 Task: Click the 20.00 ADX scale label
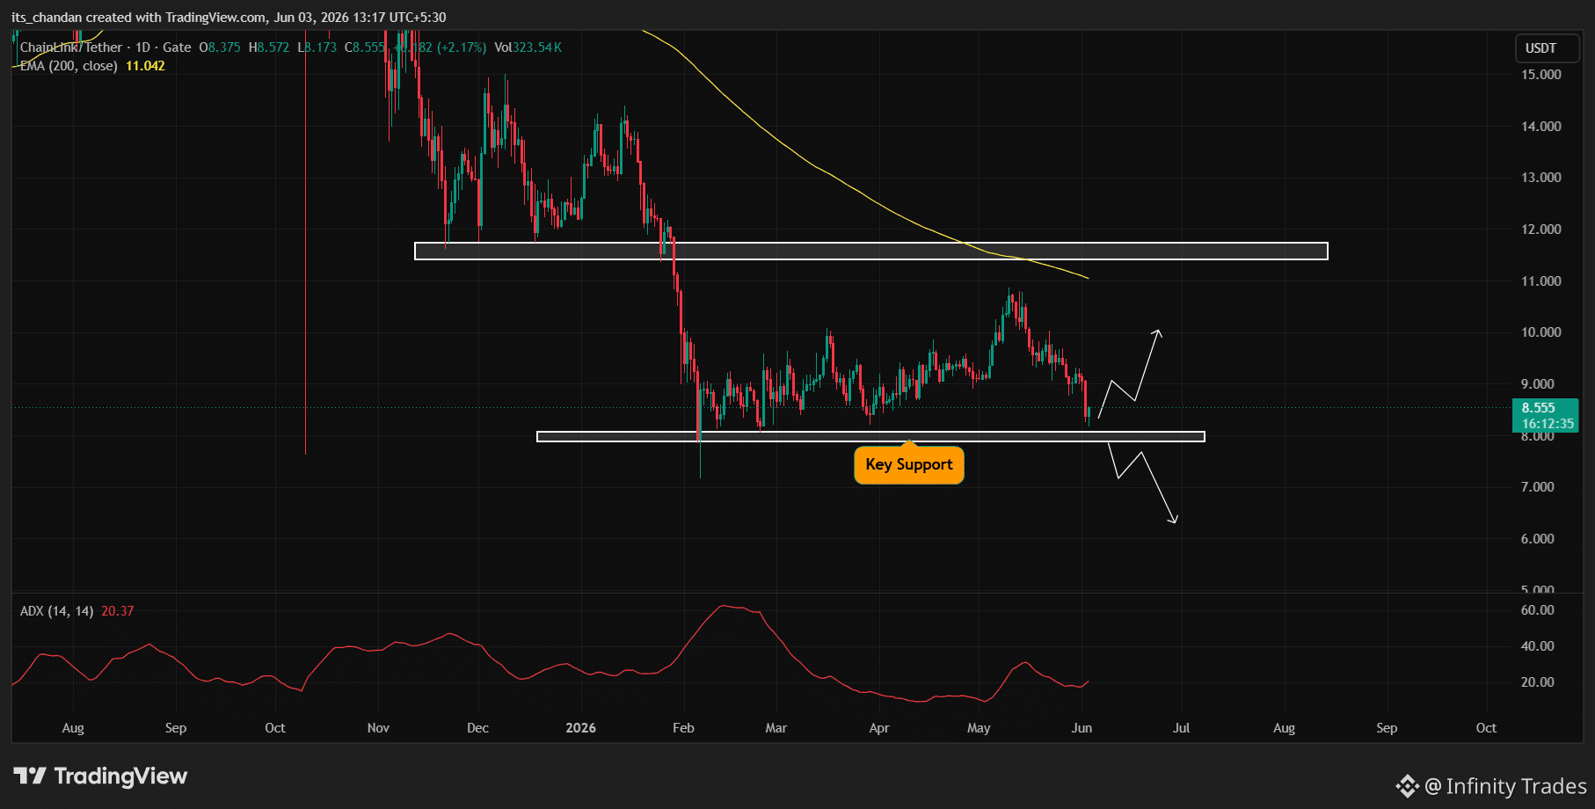tap(1538, 682)
